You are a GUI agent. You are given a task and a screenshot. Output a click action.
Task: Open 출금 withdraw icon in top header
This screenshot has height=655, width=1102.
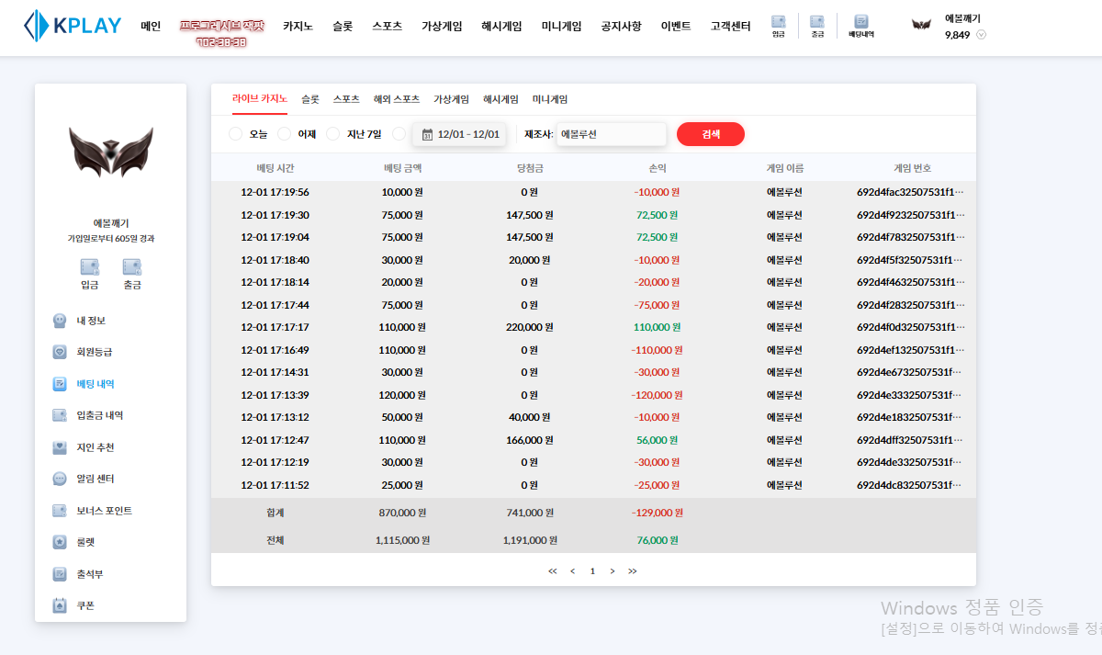[817, 26]
